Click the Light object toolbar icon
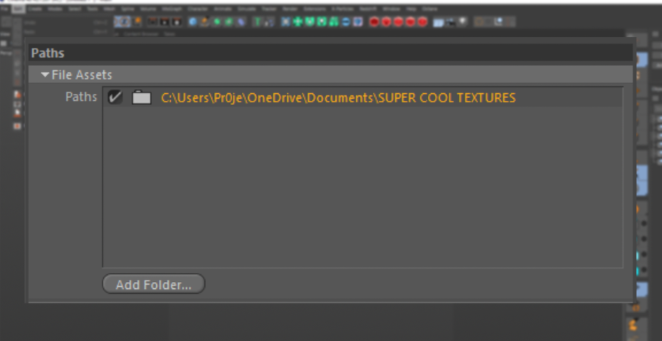Image resolution: width=662 pixels, height=341 pixels. [462, 22]
